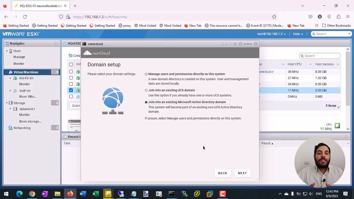This screenshot has height=199, width=354.
Task: Open Monitor under Host in navigator
Action: [19, 64]
